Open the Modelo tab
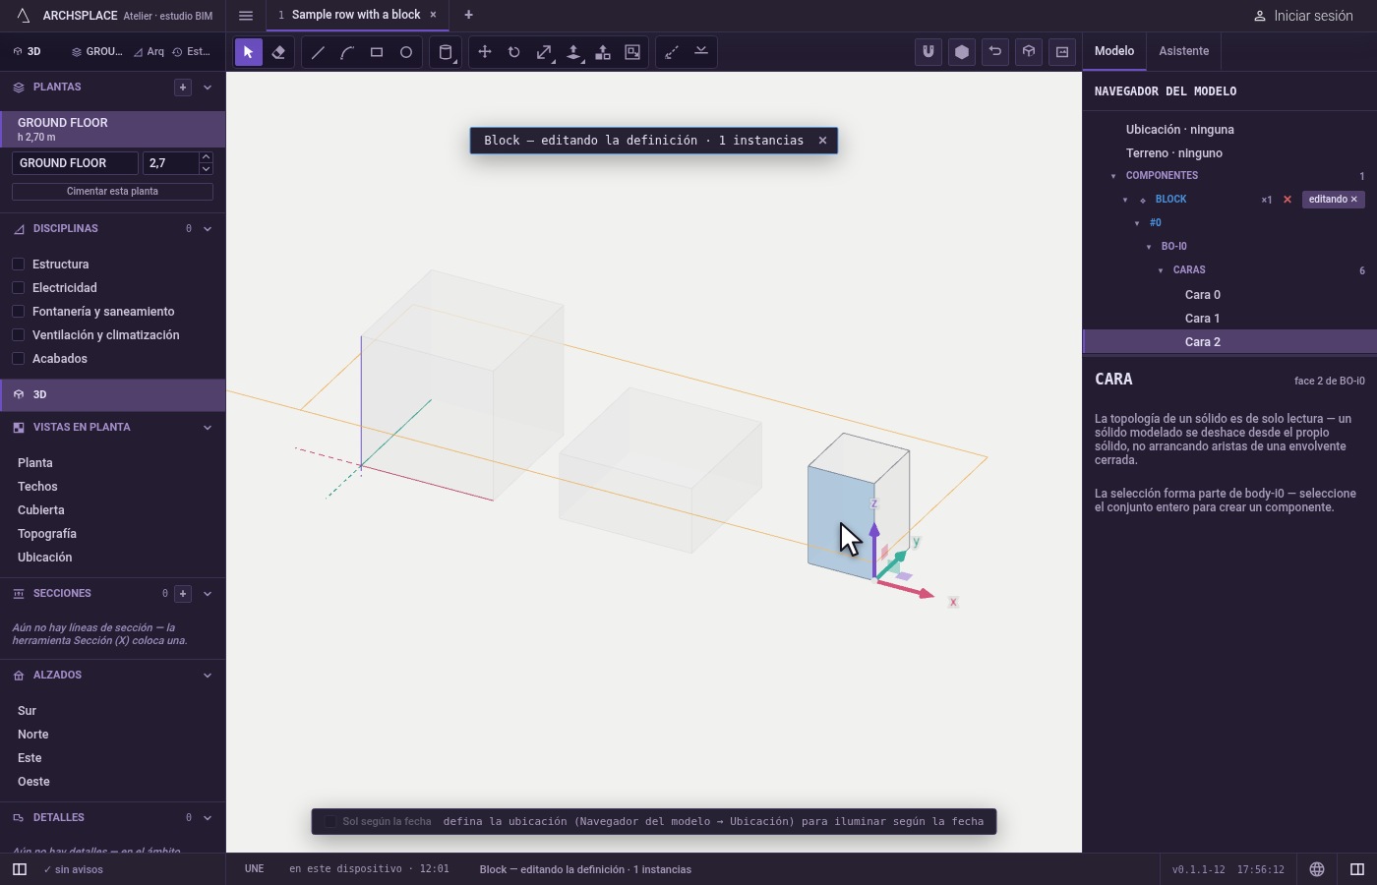The image size is (1377, 885). 1114,51
